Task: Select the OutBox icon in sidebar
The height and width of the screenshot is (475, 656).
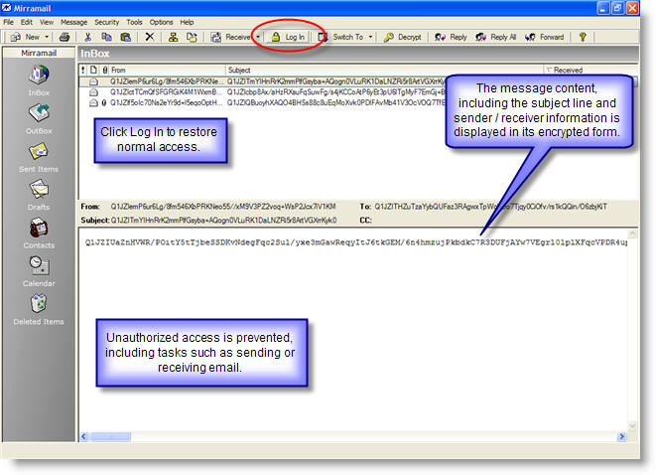Action: point(39,113)
